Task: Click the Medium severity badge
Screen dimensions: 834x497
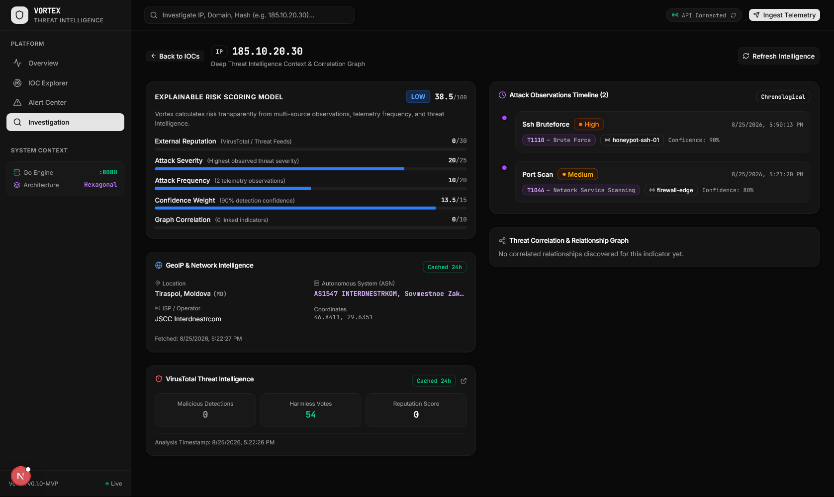Action: [577, 174]
